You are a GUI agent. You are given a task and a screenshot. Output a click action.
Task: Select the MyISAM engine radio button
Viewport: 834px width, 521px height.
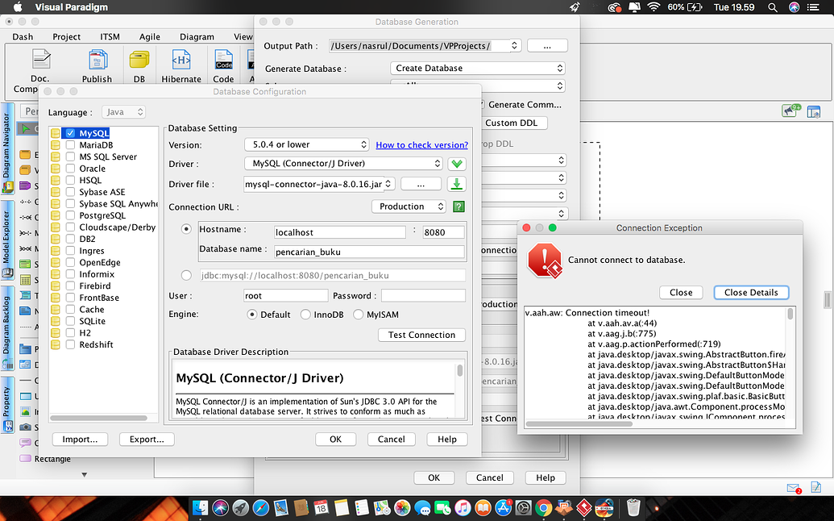pyautogui.click(x=359, y=315)
